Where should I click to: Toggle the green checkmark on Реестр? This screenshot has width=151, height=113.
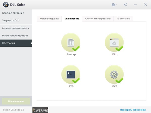(x=76, y=48)
